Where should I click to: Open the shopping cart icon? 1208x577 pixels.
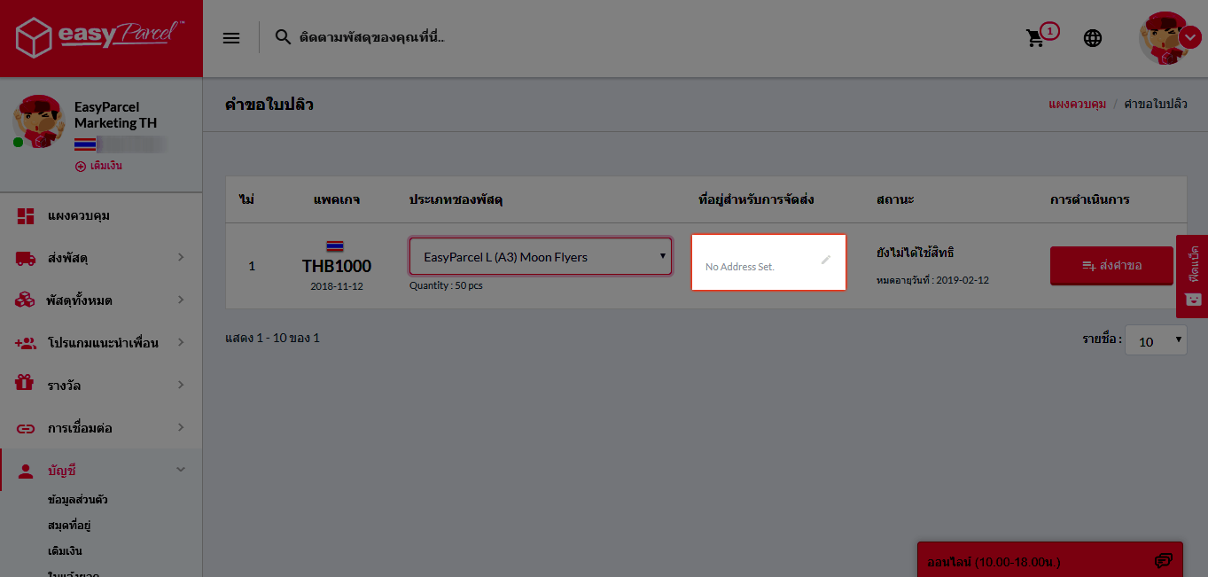(x=1035, y=38)
